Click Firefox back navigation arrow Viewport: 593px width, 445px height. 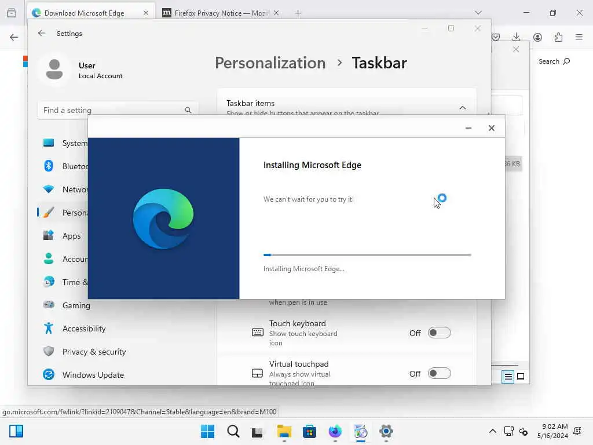(x=14, y=37)
